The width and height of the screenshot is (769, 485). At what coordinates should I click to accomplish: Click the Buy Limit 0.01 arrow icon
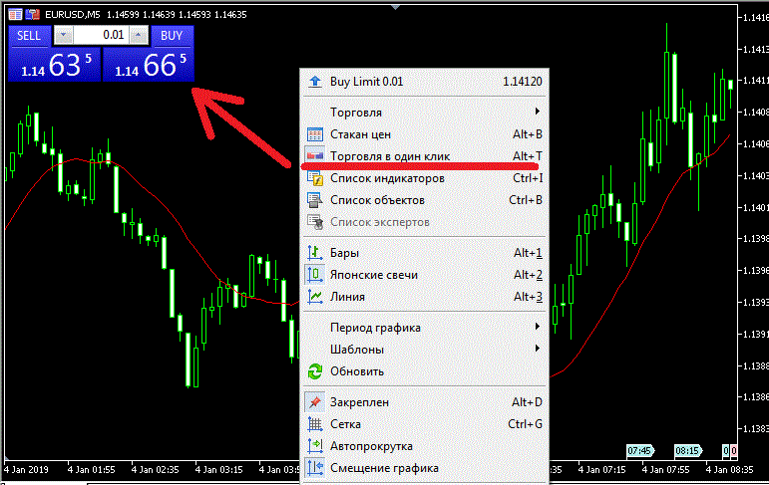[x=315, y=82]
